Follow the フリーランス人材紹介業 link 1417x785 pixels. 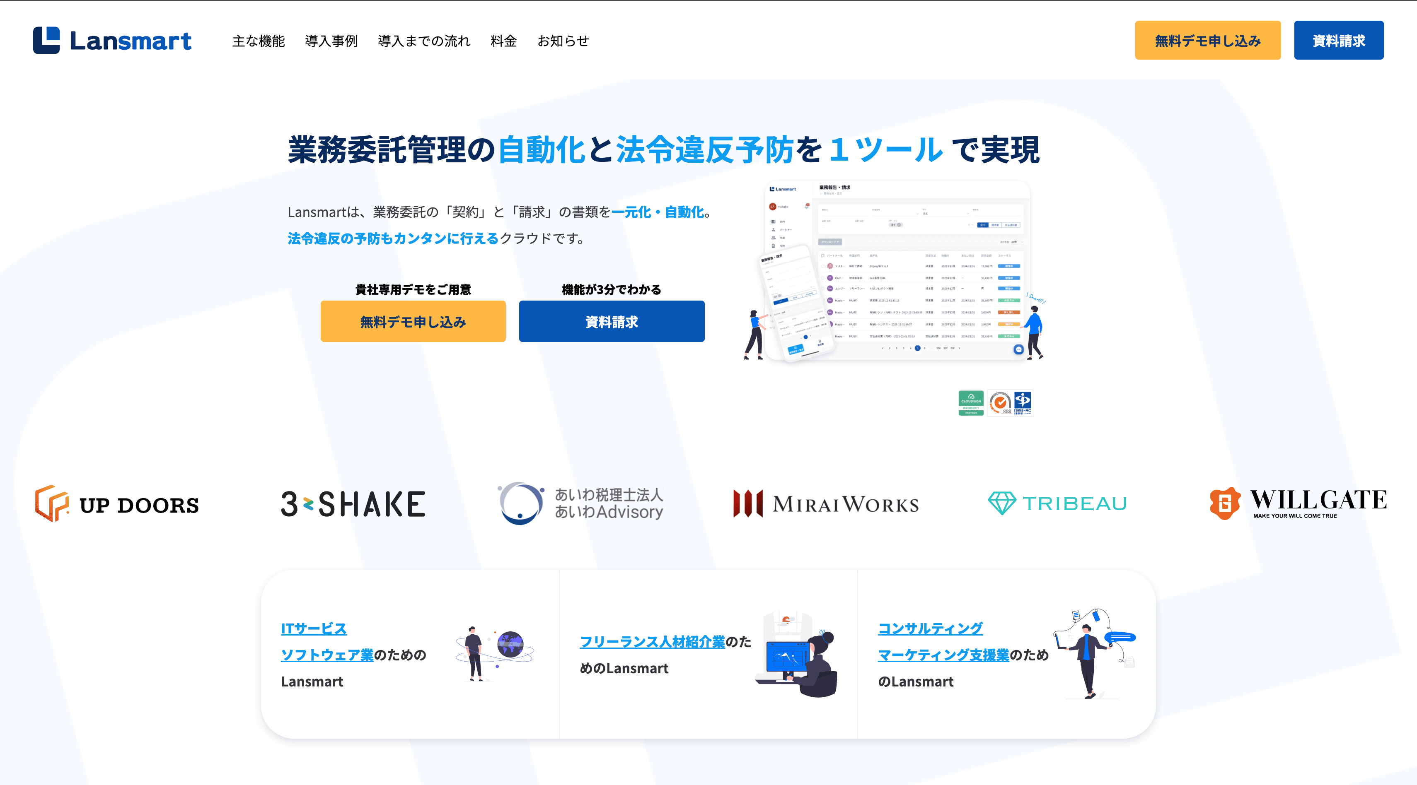(x=652, y=641)
